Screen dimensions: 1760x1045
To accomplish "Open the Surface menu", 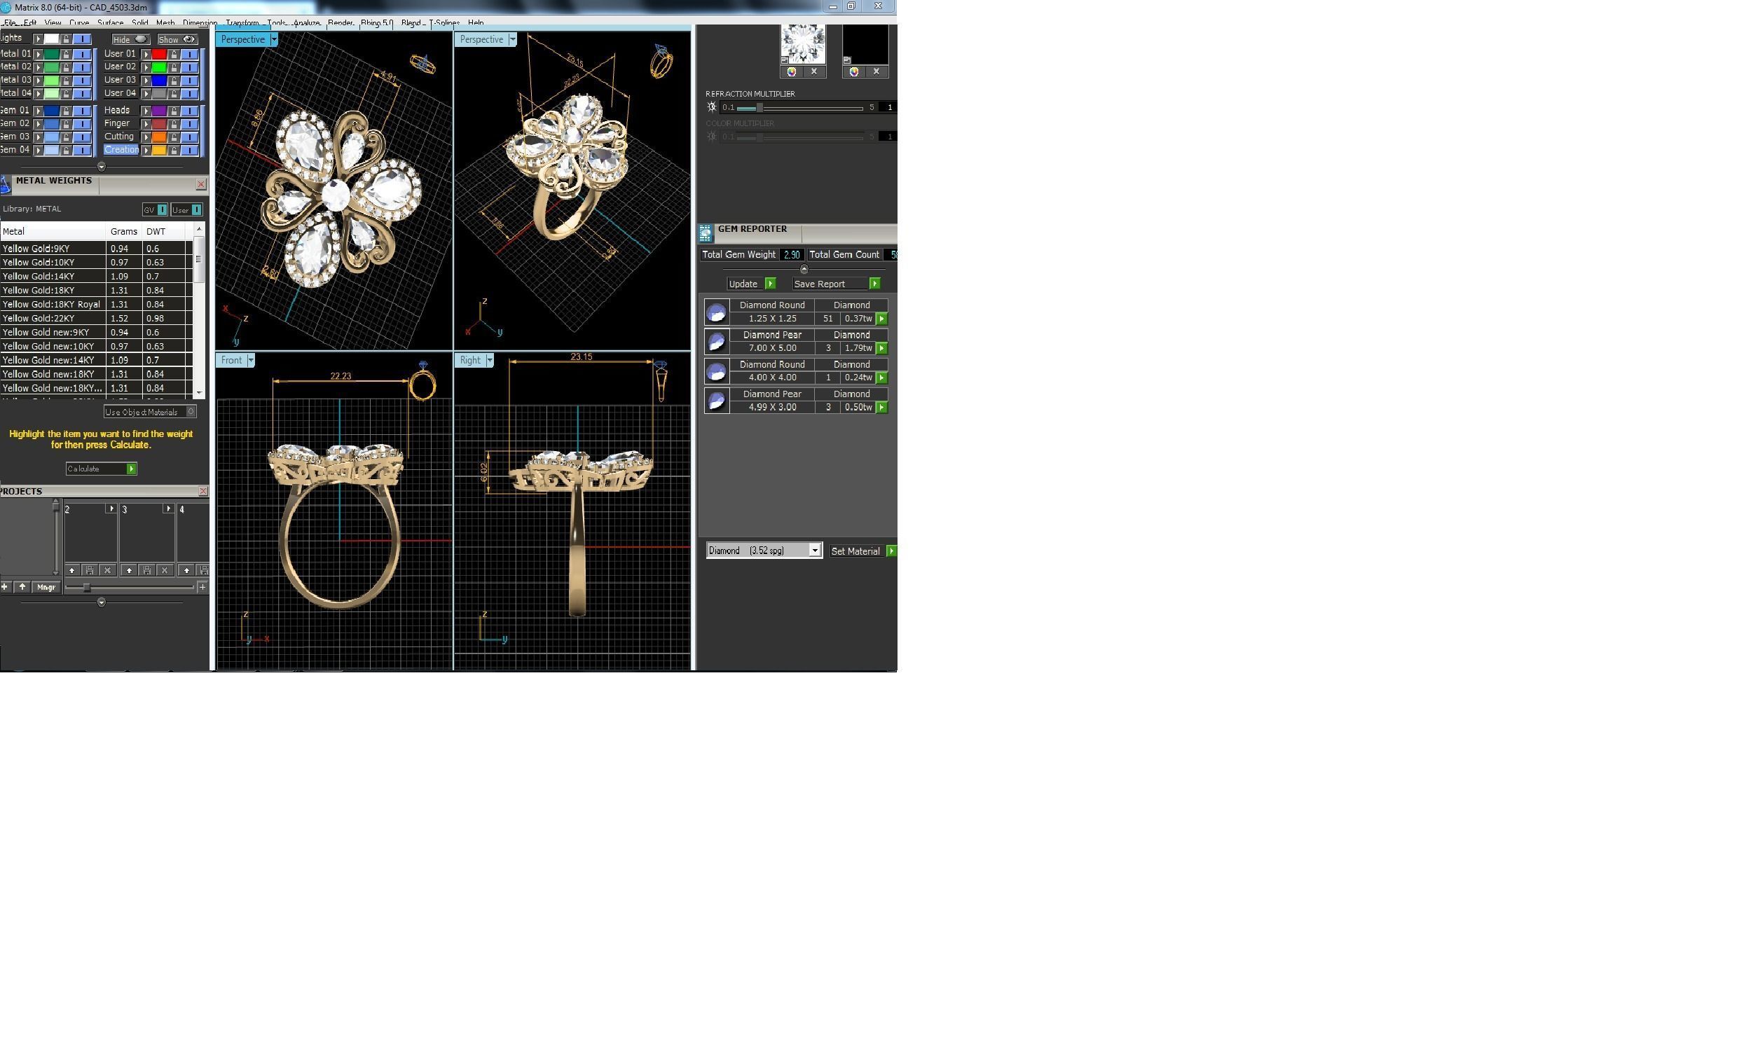I will point(110,23).
